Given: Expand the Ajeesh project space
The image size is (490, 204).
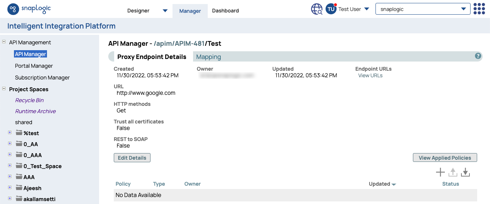Looking at the screenshot, I should click(10, 188).
